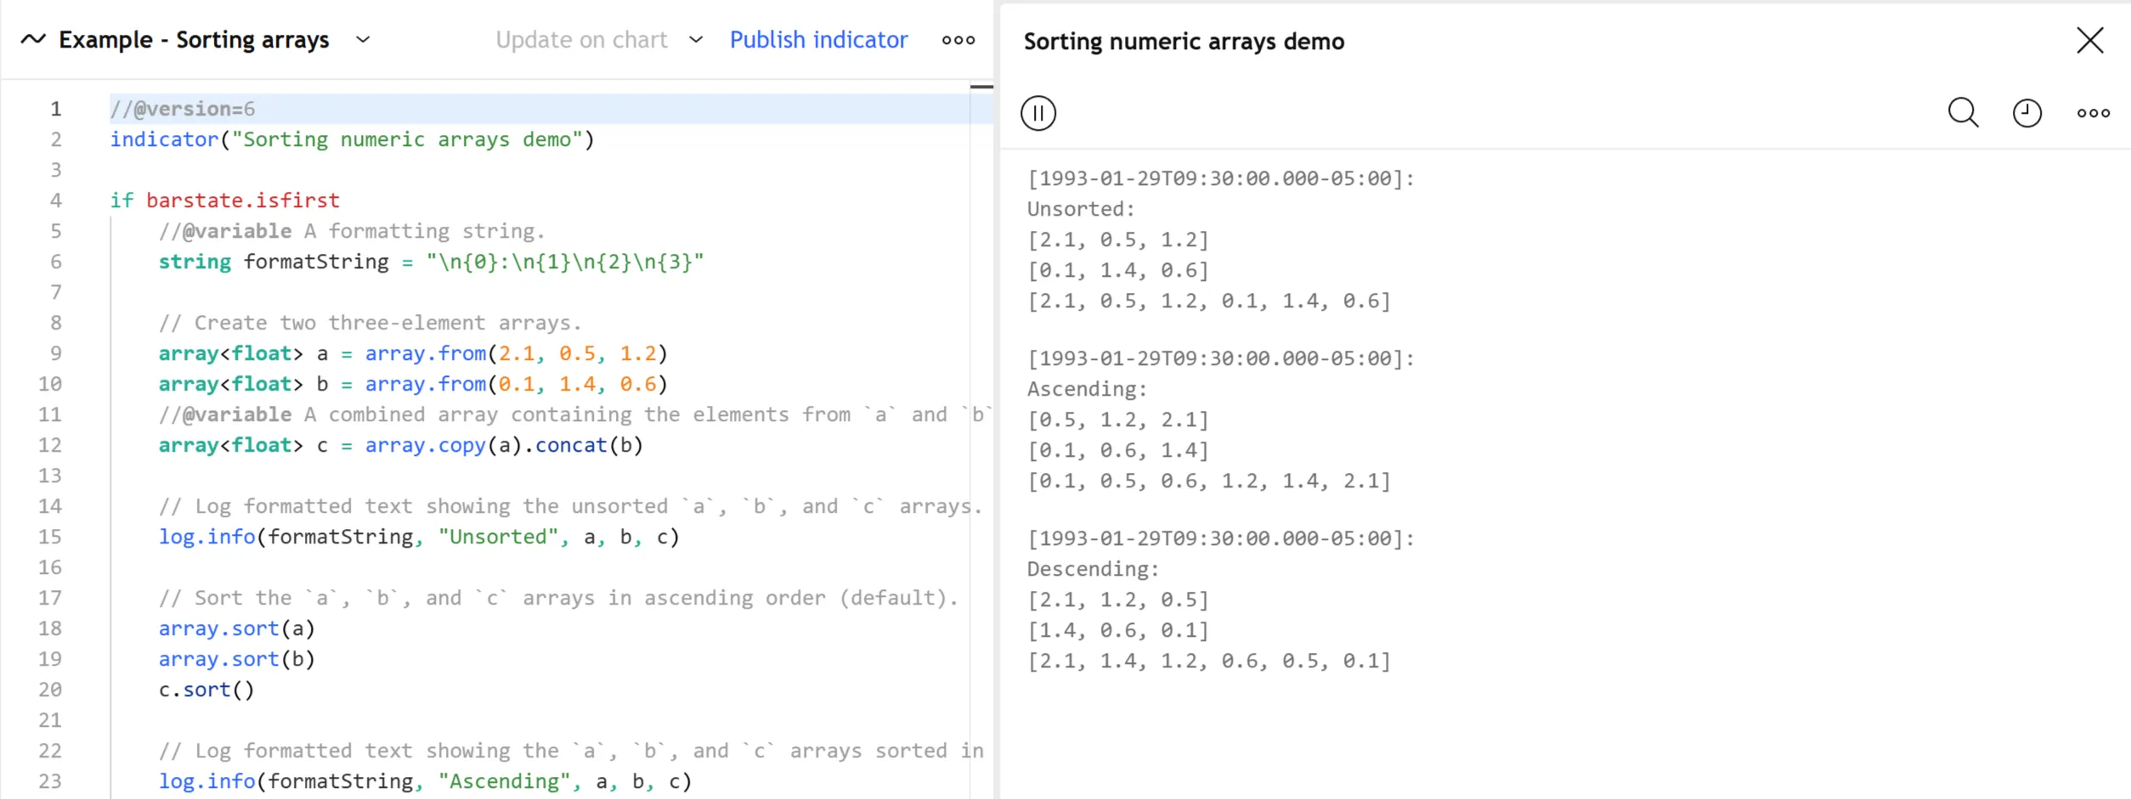Expand the script name dropdown chevron
Viewport: 2131px width, 799px height.
click(x=363, y=40)
